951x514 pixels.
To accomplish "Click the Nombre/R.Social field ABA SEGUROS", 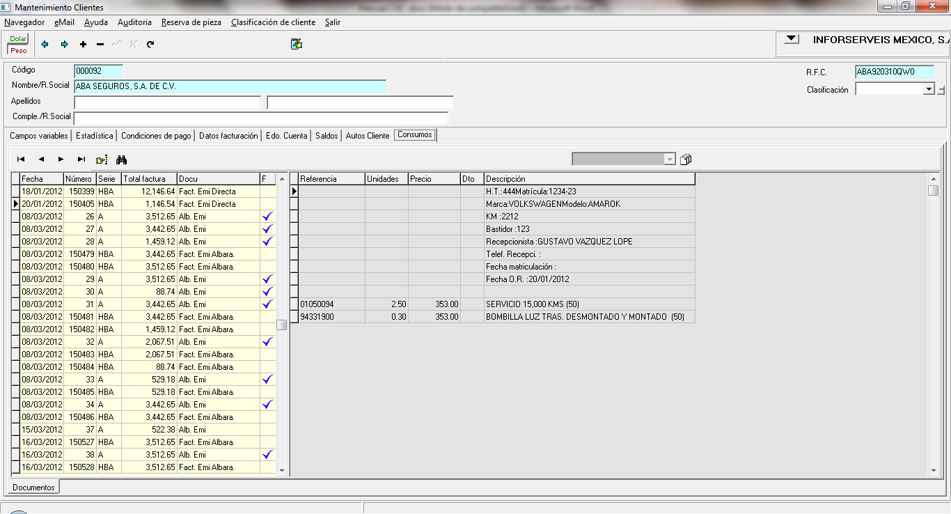I will pyautogui.click(x=230, y=86).
